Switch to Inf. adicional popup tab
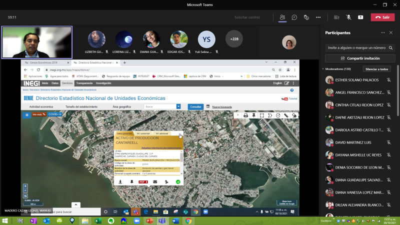400x225 pixels. coord(162,133)
